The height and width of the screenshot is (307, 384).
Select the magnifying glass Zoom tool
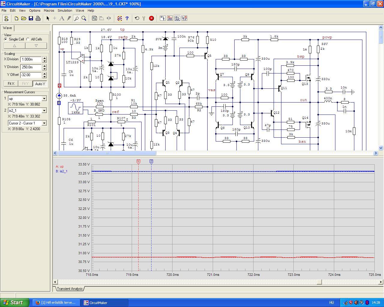84,18
